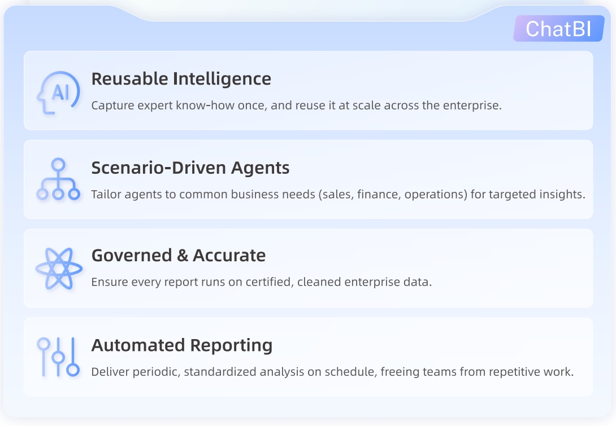Click the middle knob of the sliders icon

point(58,357)
